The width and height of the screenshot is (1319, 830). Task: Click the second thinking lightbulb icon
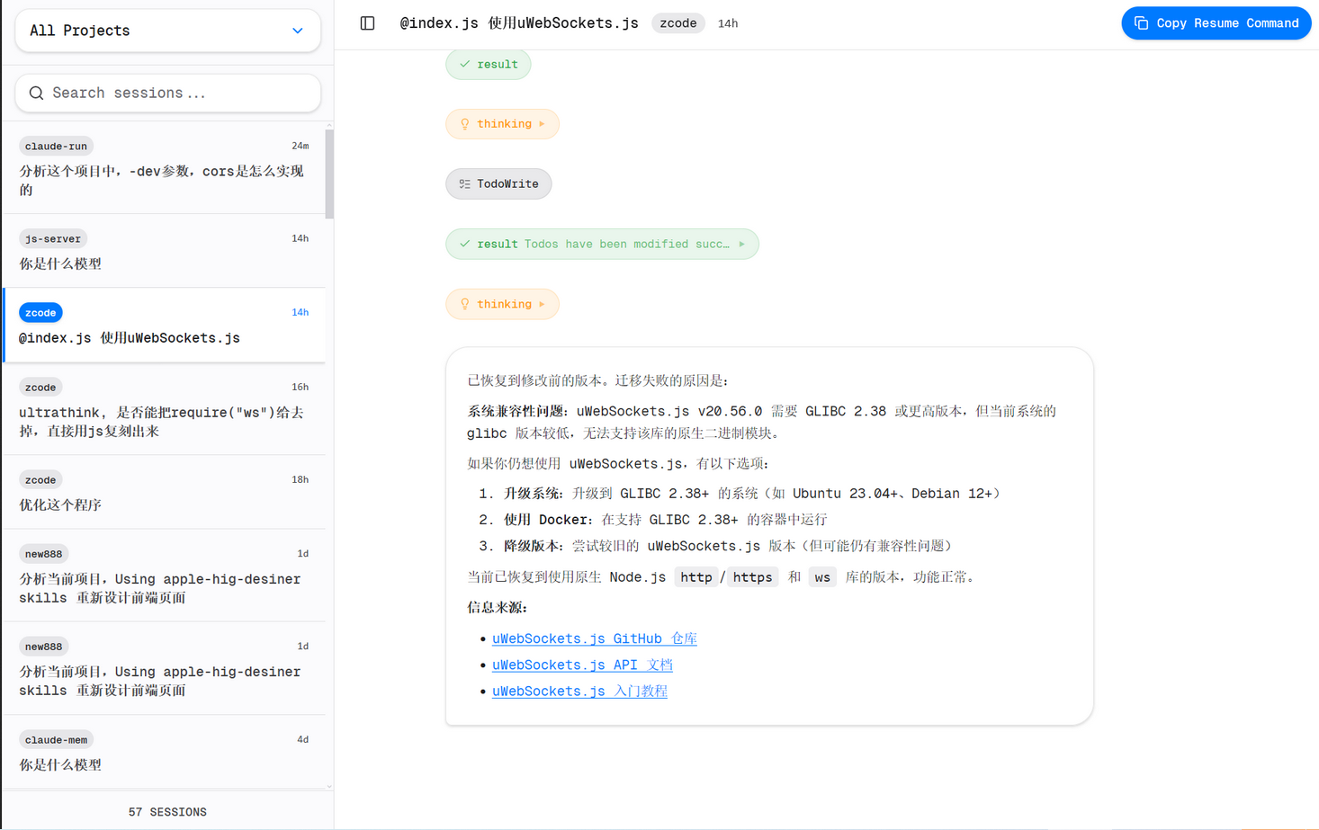[464, 304]
